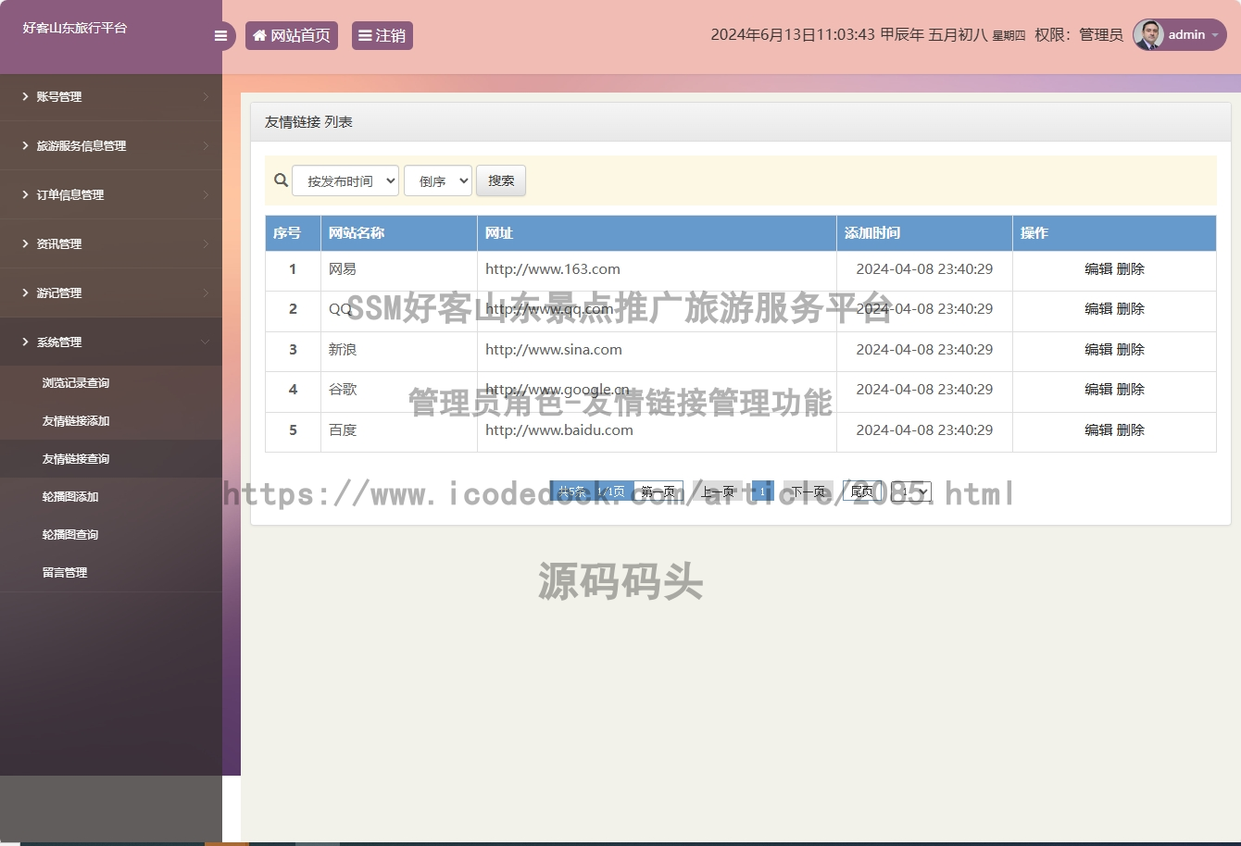Delete the 百度 link row
The width and height of the screenshot is (1241, 846).
point(1131,430)
